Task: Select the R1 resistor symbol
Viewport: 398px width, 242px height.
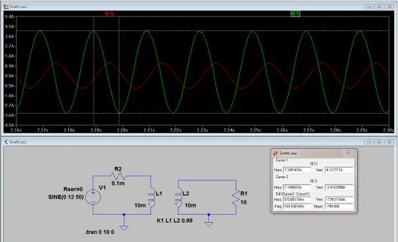Action: pyautogui.click(x=236, y=198)
